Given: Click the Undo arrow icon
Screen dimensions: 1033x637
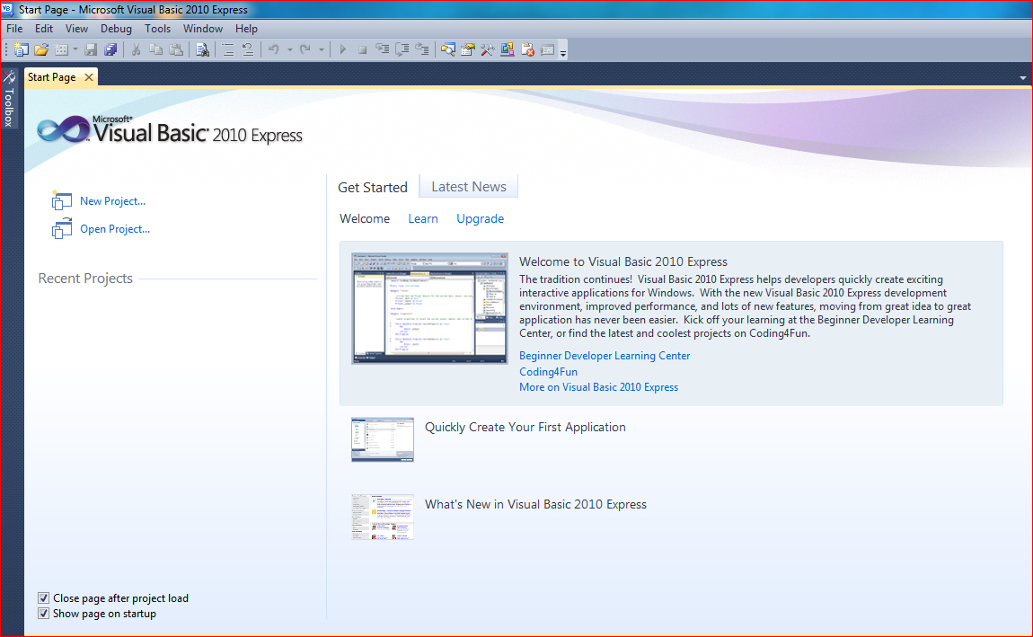Looking at the screenshot, I should pyautogui.click(x=274, y=49).
